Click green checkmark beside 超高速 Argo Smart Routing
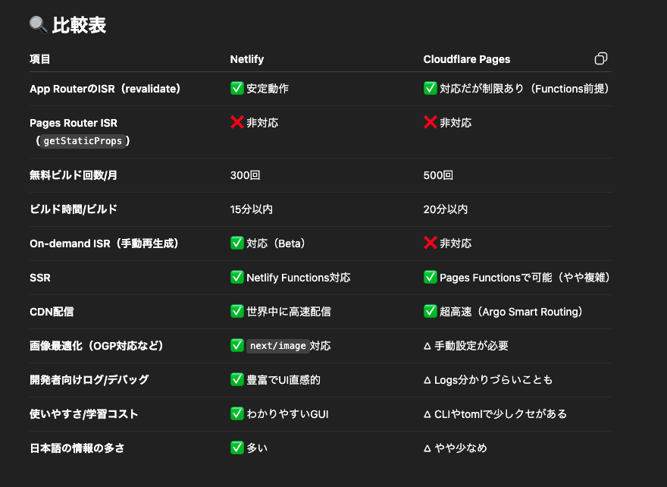Image resolution: width=667 pixels, height=487 pixels. [x=430, y=311]
